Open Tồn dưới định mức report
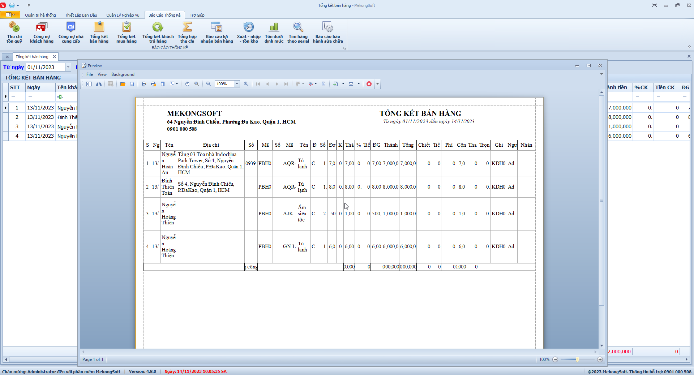The image size is (694, 375). 274,32
